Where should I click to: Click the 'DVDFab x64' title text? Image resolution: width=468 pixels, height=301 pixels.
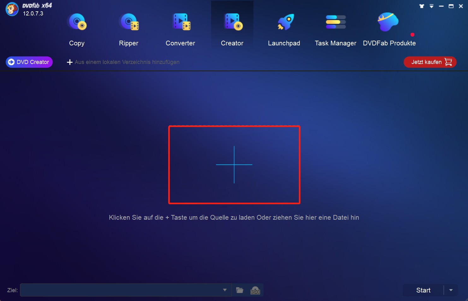click(x=37, y=5)
